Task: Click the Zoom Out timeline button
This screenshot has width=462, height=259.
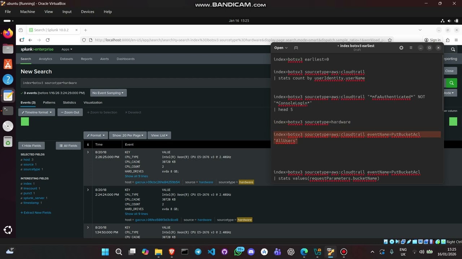Action: [x=70, y=112]
